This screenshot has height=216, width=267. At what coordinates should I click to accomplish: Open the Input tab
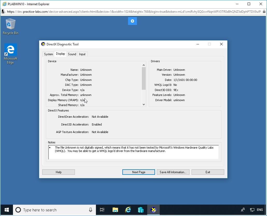click(82, 54)
